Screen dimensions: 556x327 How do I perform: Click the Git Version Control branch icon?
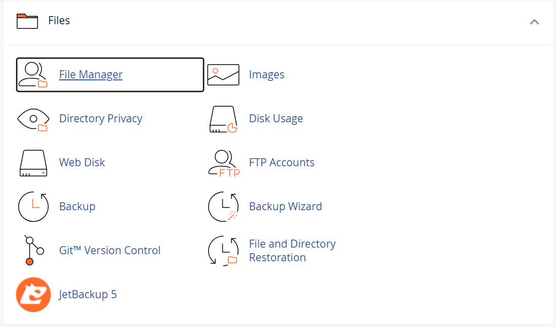point(34,250)
